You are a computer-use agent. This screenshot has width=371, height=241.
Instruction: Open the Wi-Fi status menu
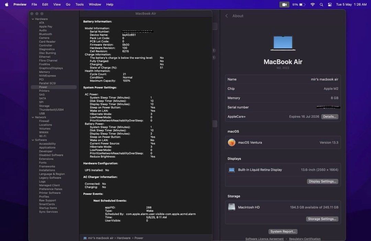tap(313, 4)
